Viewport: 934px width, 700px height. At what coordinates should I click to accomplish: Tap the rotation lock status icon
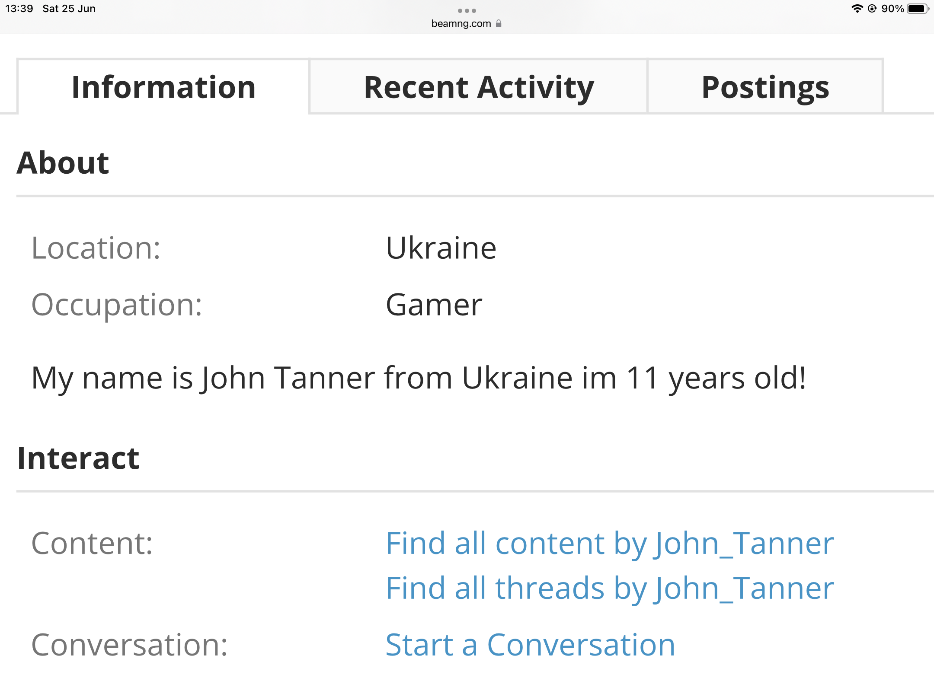pyautogui.click(x=872, y=9)
